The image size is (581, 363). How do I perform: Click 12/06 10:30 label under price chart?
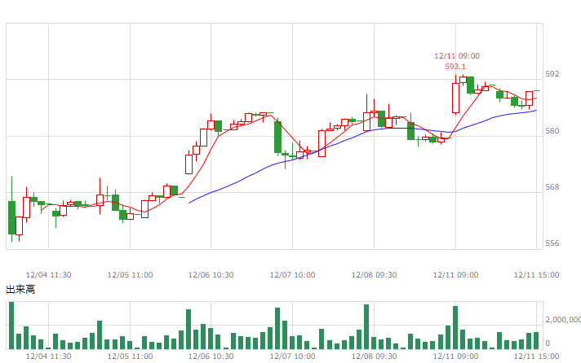tap(211, 275)
